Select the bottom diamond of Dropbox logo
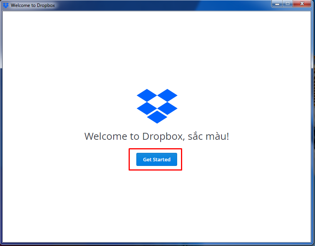 157,117
